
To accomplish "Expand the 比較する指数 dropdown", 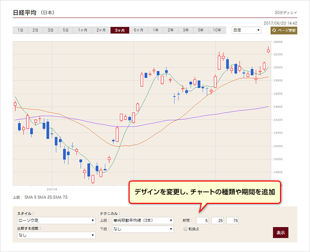I will tap(56, 235).
